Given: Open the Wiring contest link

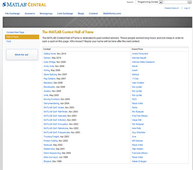Looking at the screenshot, I should pyautogui.click(x=47, y=70).
